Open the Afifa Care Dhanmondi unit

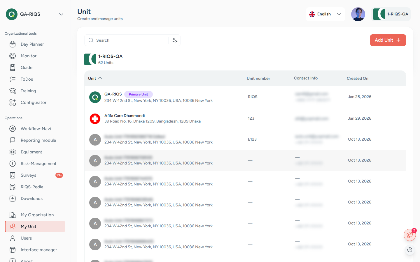click(x=245, y=118)
